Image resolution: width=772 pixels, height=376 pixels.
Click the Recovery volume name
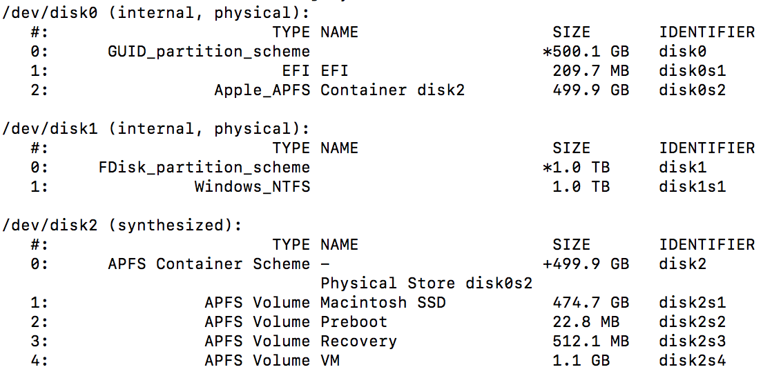[x=358, y=341]
